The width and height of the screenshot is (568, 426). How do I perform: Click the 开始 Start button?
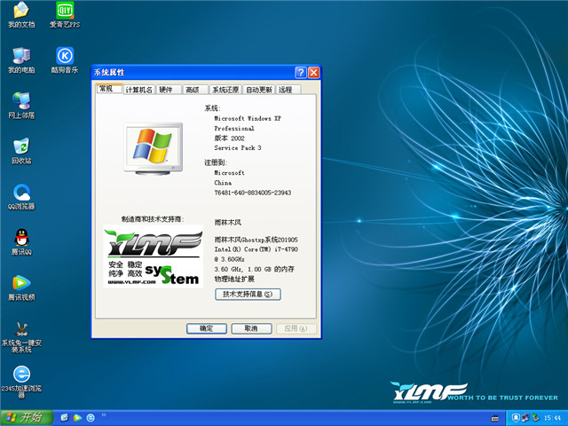tap(27, 418)
